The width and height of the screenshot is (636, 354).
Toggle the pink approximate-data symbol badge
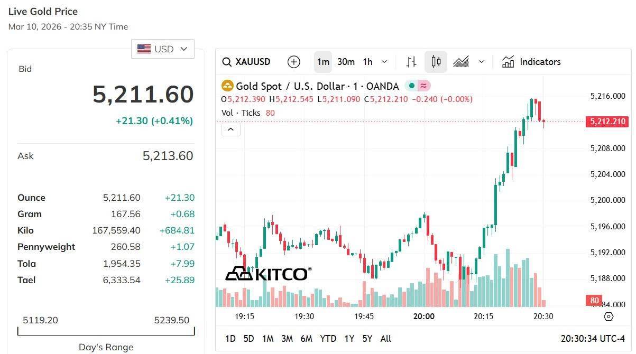click(x=423, y=86)
